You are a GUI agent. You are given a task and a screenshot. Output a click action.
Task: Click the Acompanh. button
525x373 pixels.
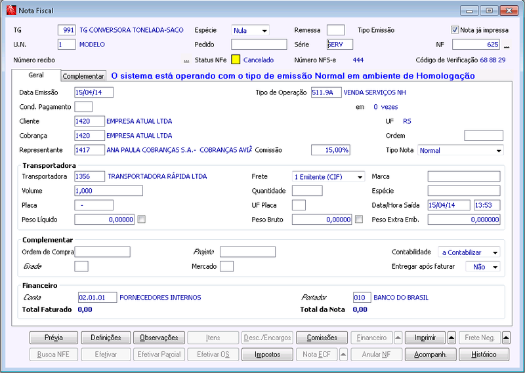click(x=430, y=355)
